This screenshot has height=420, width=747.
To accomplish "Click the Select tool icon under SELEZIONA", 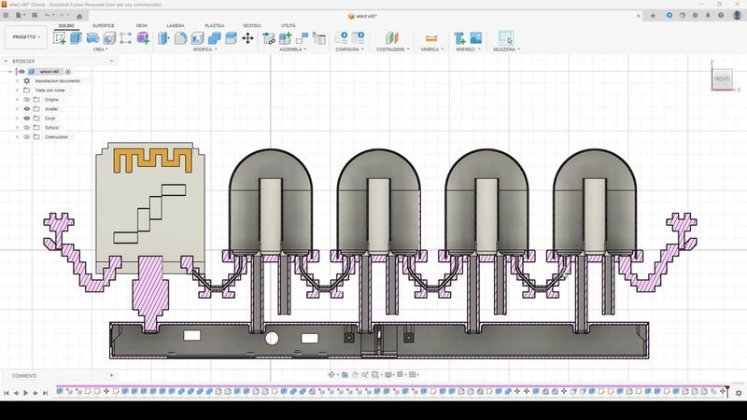I will 505,38.
